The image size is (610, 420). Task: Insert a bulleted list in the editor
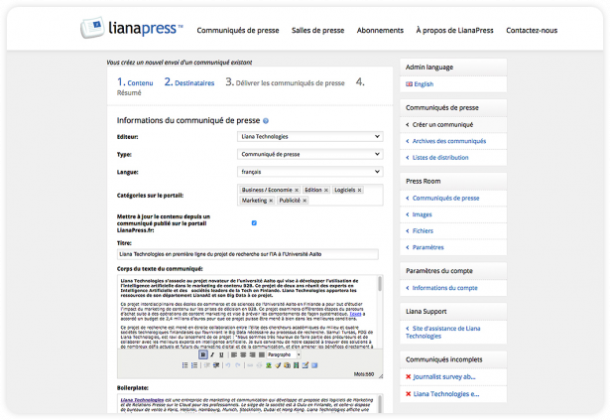(185, 365)
